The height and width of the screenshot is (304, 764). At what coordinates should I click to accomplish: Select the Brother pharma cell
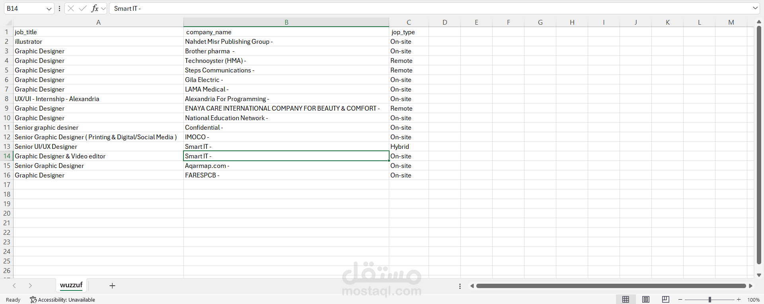286,51
